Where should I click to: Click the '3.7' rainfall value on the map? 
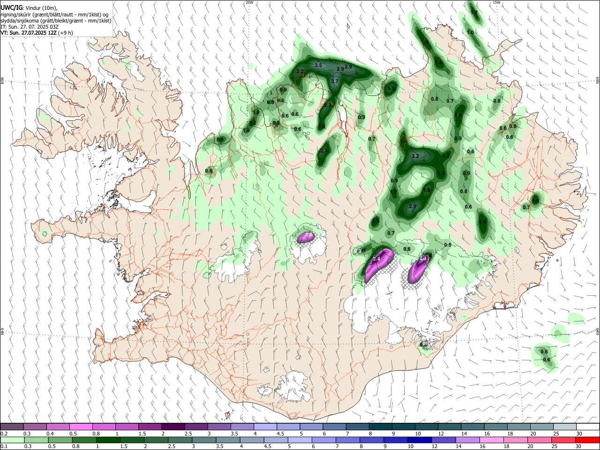(335, 81)
